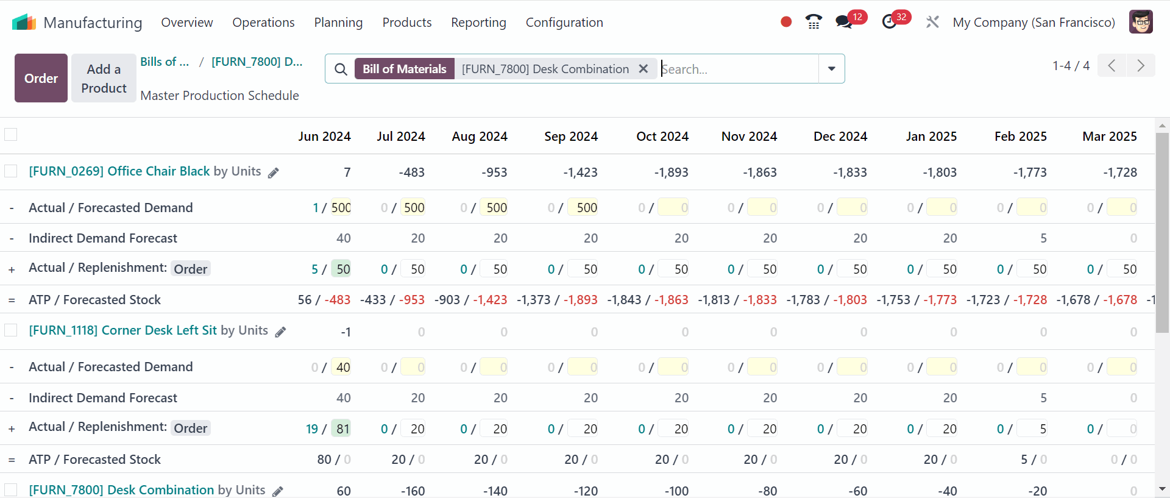
Task: Click the Manufacturing app logo icon
Action: (x=24, y=23)
